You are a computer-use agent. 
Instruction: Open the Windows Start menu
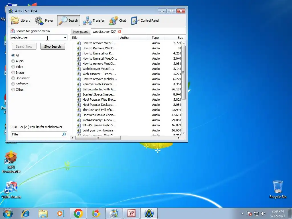click(x=8, y=213)
